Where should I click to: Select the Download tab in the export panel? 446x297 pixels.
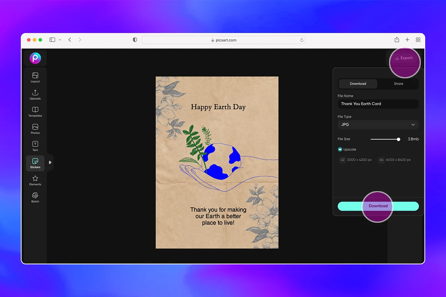(358, 84)
